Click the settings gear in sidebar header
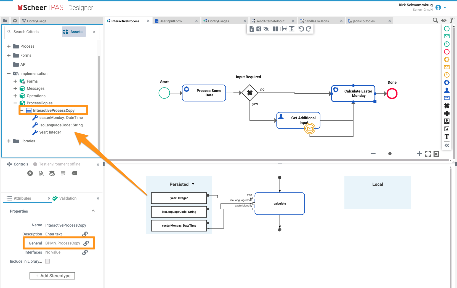This screenshot has height=288, width=457. click(x=15, y=21)
